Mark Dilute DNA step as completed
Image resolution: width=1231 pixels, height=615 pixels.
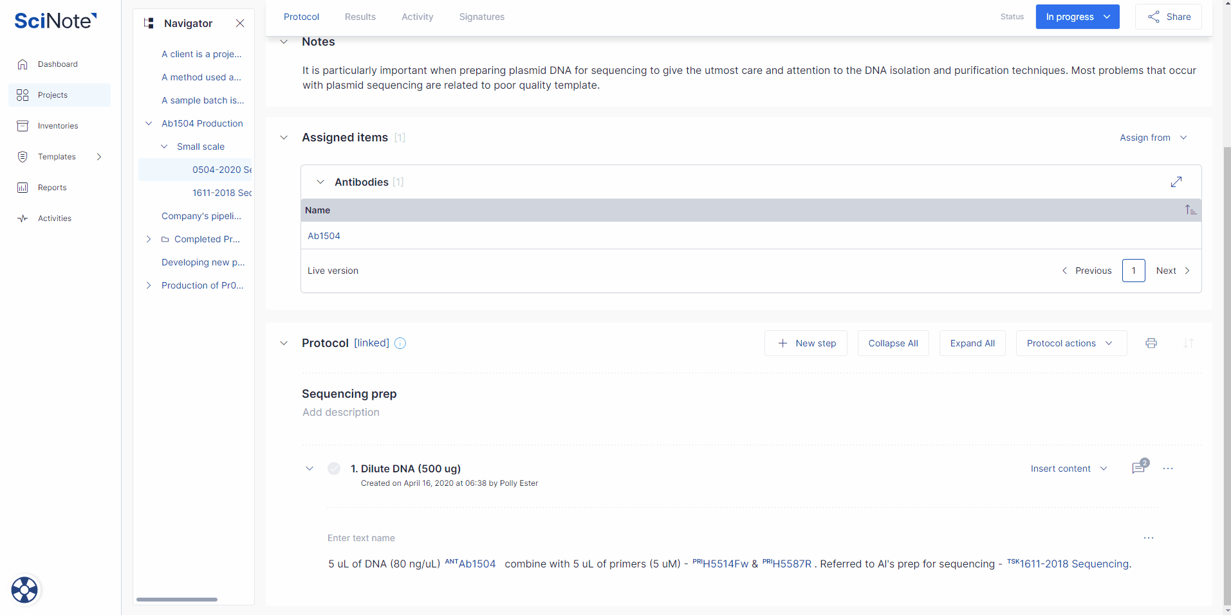pyautogui.click(x=334, y=468)
